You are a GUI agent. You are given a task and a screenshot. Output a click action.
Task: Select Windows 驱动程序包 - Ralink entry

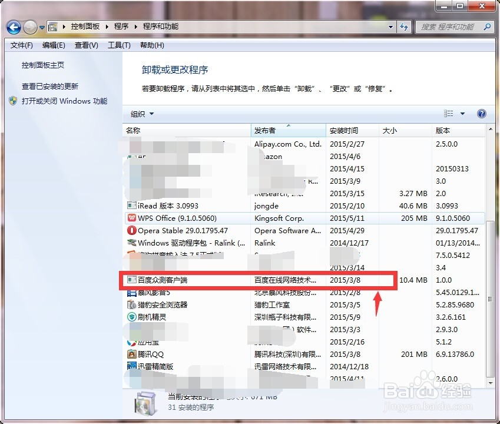coord(304,243)
